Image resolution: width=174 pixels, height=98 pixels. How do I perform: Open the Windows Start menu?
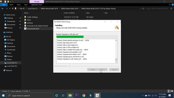3,96
